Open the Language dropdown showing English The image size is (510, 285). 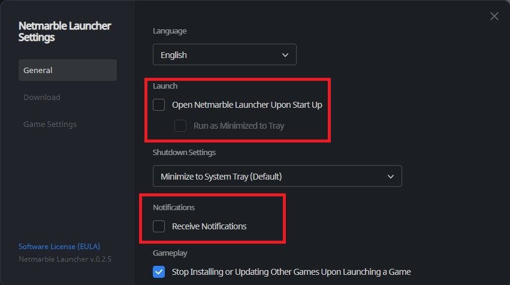point(224,54)
